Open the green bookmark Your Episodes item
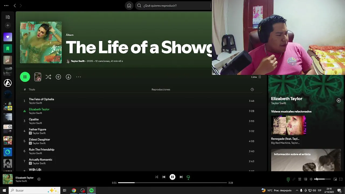This screenshot has width=345, height=194. click(8, 48)
